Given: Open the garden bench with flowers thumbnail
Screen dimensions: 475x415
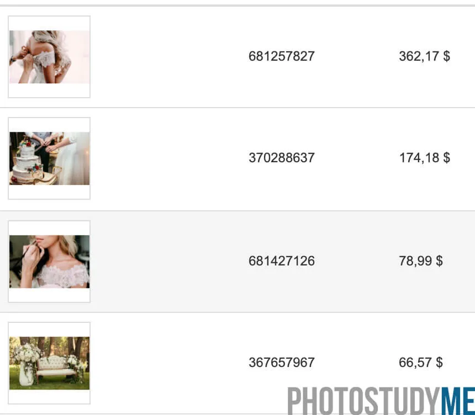Looking at the screenshot, I should click(49, 363).
